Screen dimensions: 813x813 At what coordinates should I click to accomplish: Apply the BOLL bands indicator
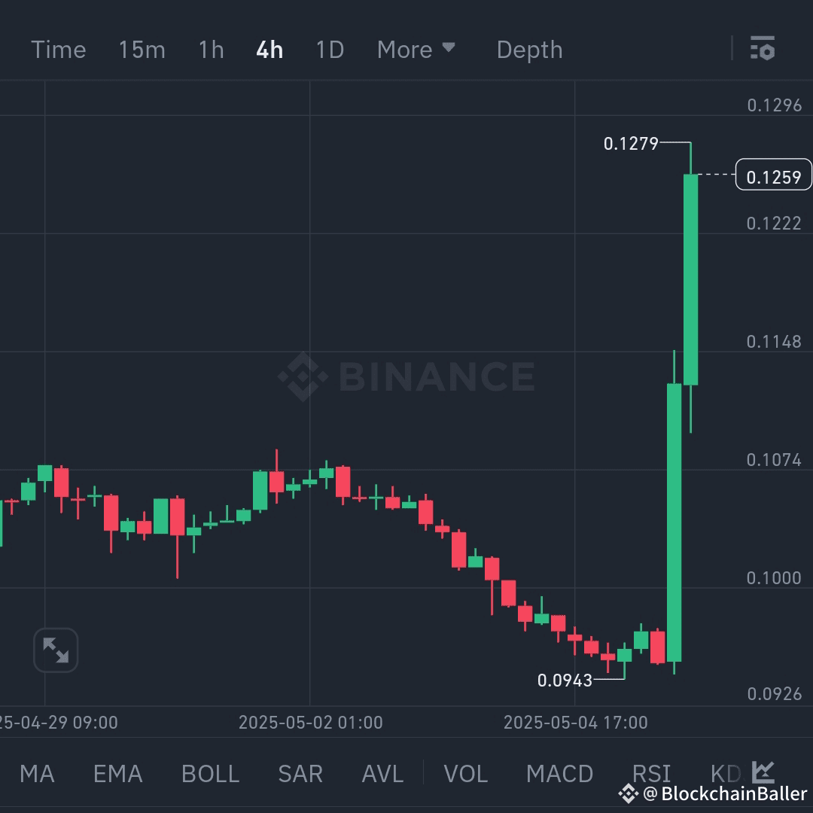tap(209, 773)
